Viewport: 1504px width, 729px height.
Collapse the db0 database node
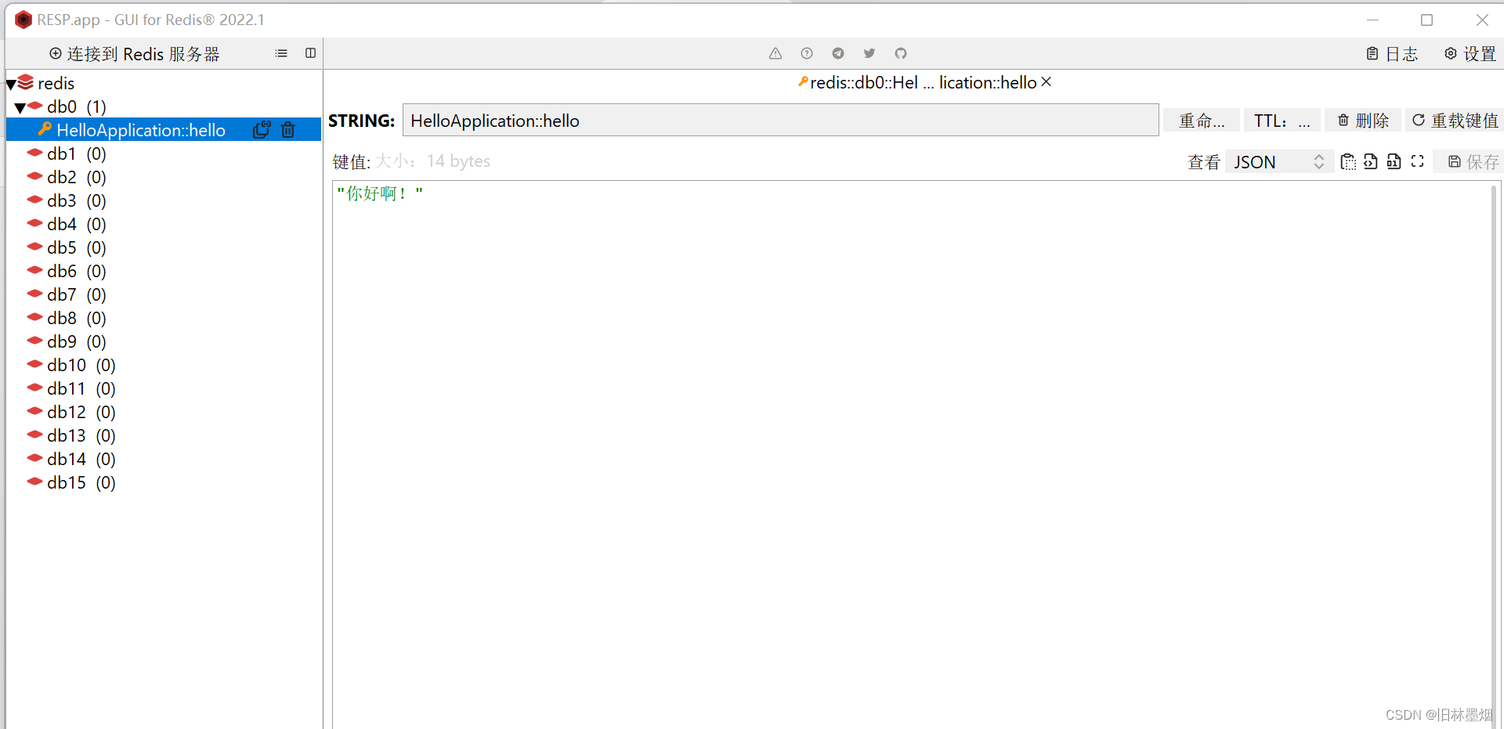pos(20,107)
